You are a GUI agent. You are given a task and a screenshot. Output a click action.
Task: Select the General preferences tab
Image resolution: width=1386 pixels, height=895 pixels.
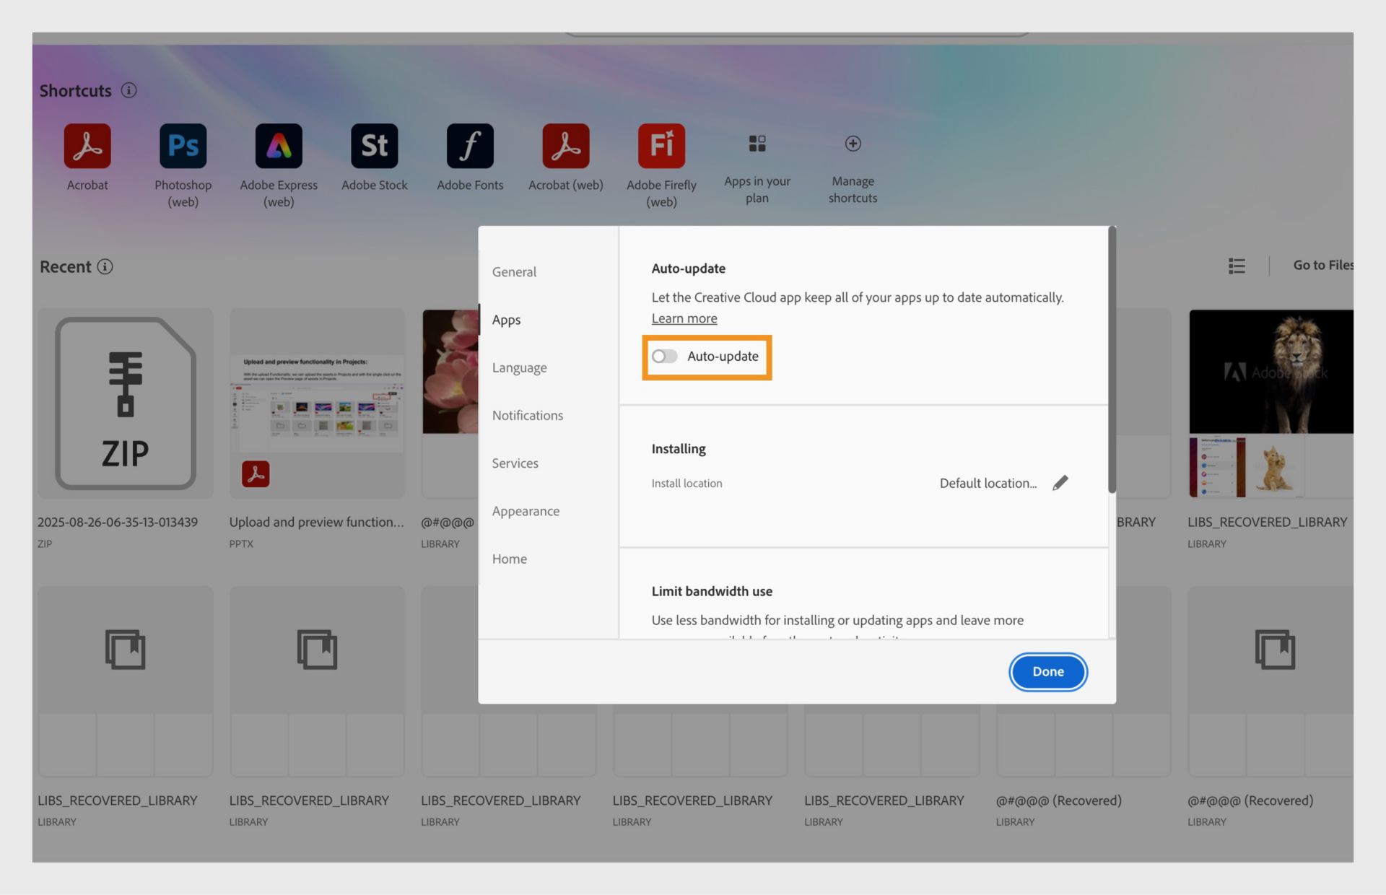[514, 272]
